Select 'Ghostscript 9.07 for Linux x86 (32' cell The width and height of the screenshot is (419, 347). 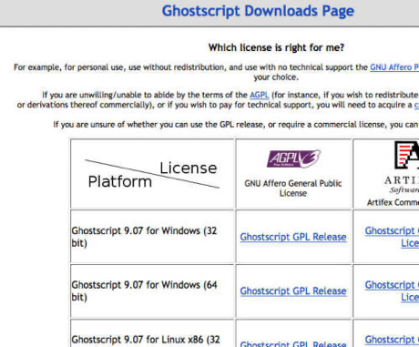click(152, 333)
